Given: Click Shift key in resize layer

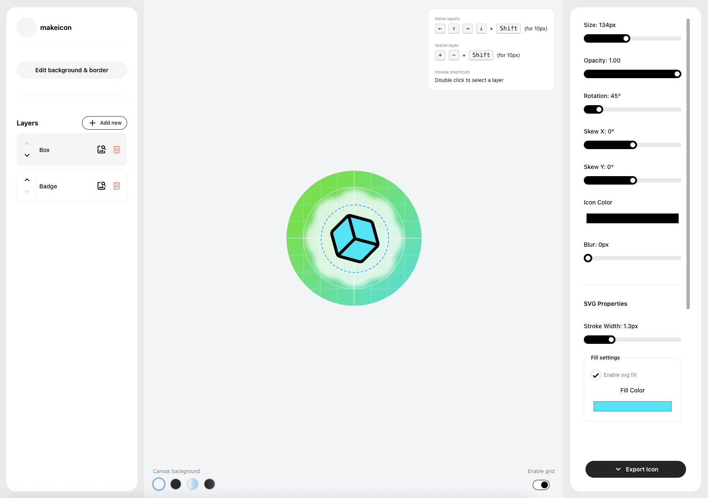Looking at the screenshot, I should tap(481, 55).
